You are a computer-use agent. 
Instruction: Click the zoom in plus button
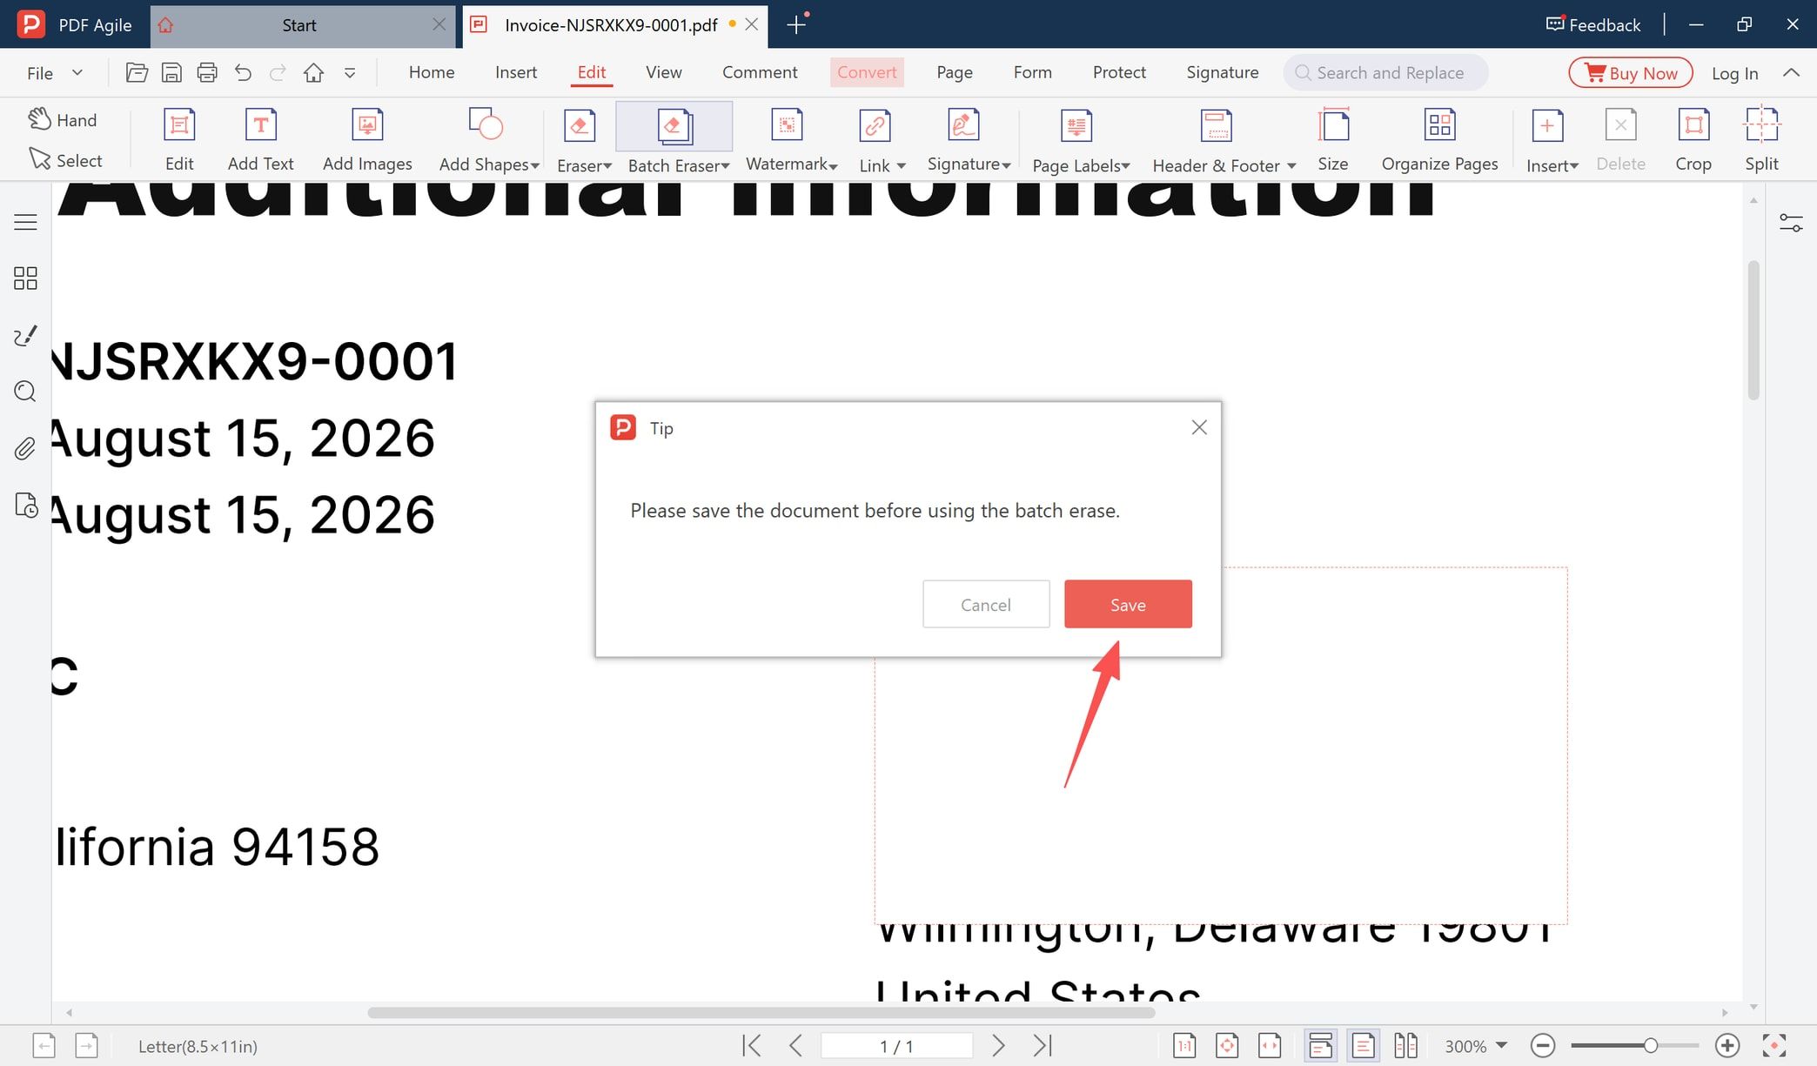(x=1727, y=1045)
